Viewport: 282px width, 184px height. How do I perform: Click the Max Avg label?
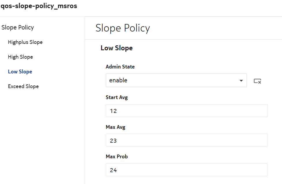116,127
